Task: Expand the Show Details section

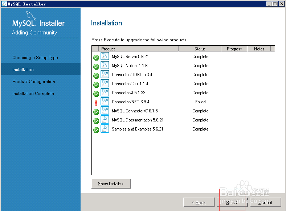Action: (x=111, y=184)
